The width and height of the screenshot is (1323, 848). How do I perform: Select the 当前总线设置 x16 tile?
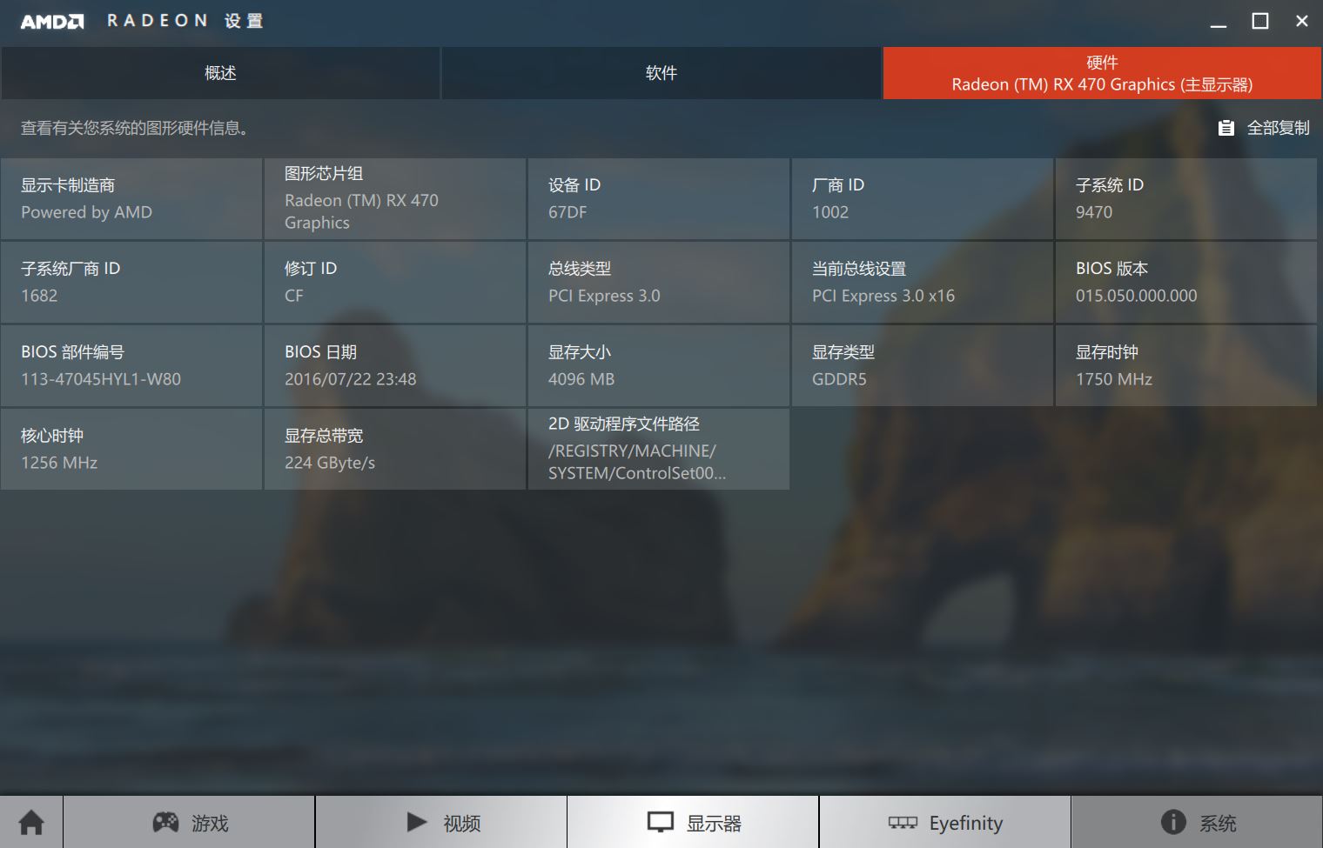(x=923, y=282)
